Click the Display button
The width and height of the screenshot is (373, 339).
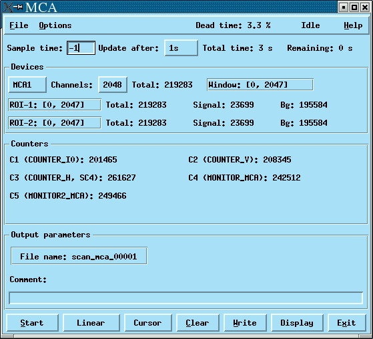coord(297,323)
